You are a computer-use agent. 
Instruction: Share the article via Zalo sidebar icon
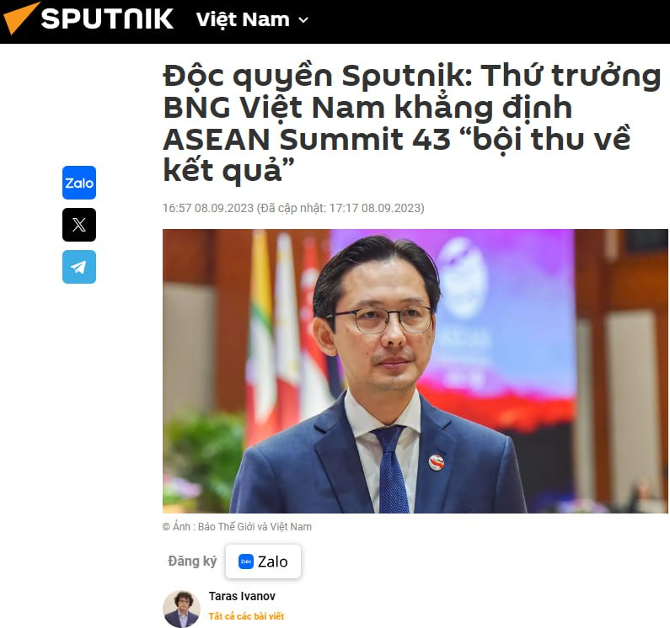coord(79,183)
